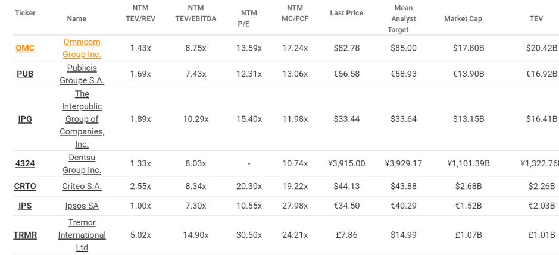Click the CRTO ticker link
Image resolution: width=559 pixels, height=255 pixels.
[25, 186]
